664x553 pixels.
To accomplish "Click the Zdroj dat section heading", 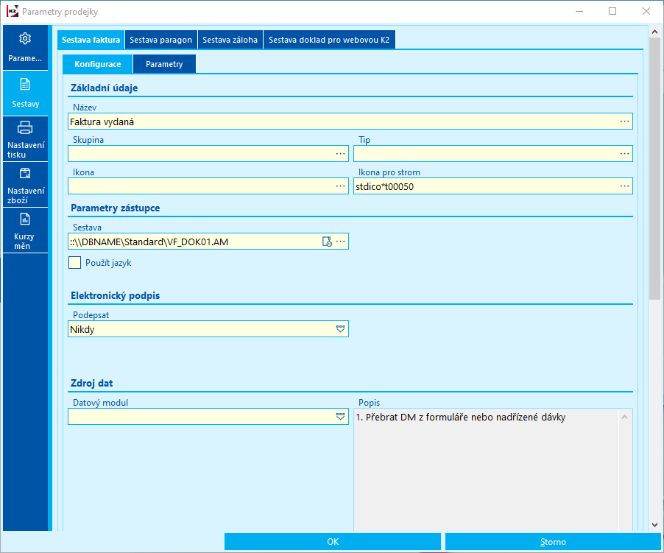I will [x=92, y=383].
